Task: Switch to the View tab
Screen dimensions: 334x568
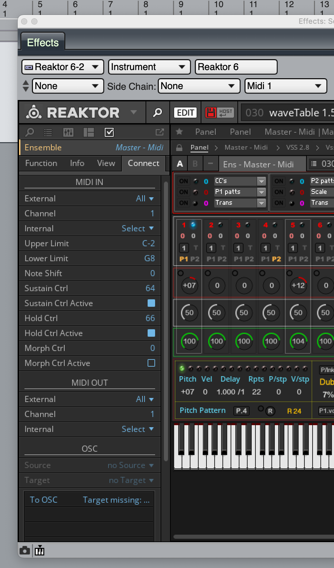Action: pos(106,163)
